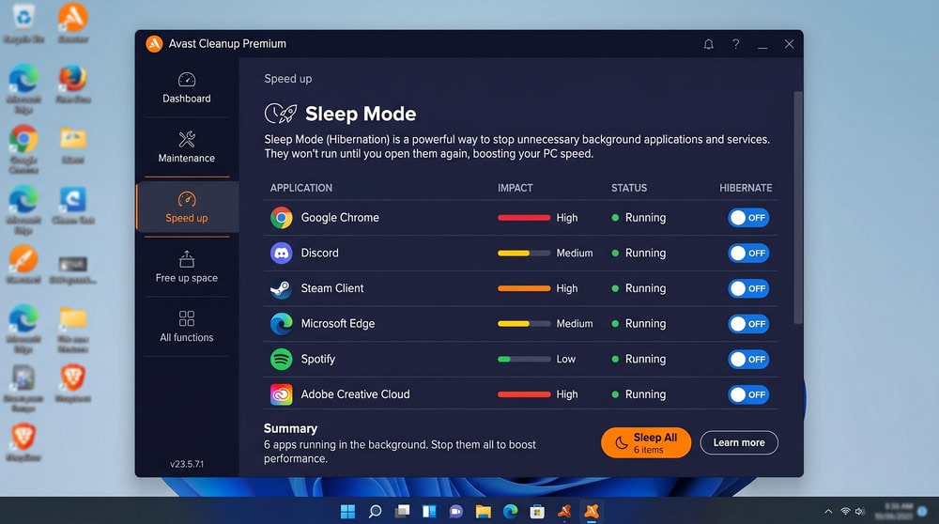This screenshot has height=524, width=939.
Task: Open the Wi-Fi network tray icon
Action: pyautogui.click(x=845, y=511)
